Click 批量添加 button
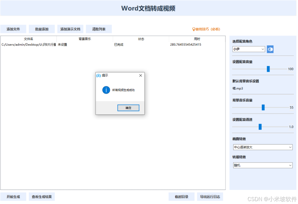The image size is (298, 204). pos(42,29)
